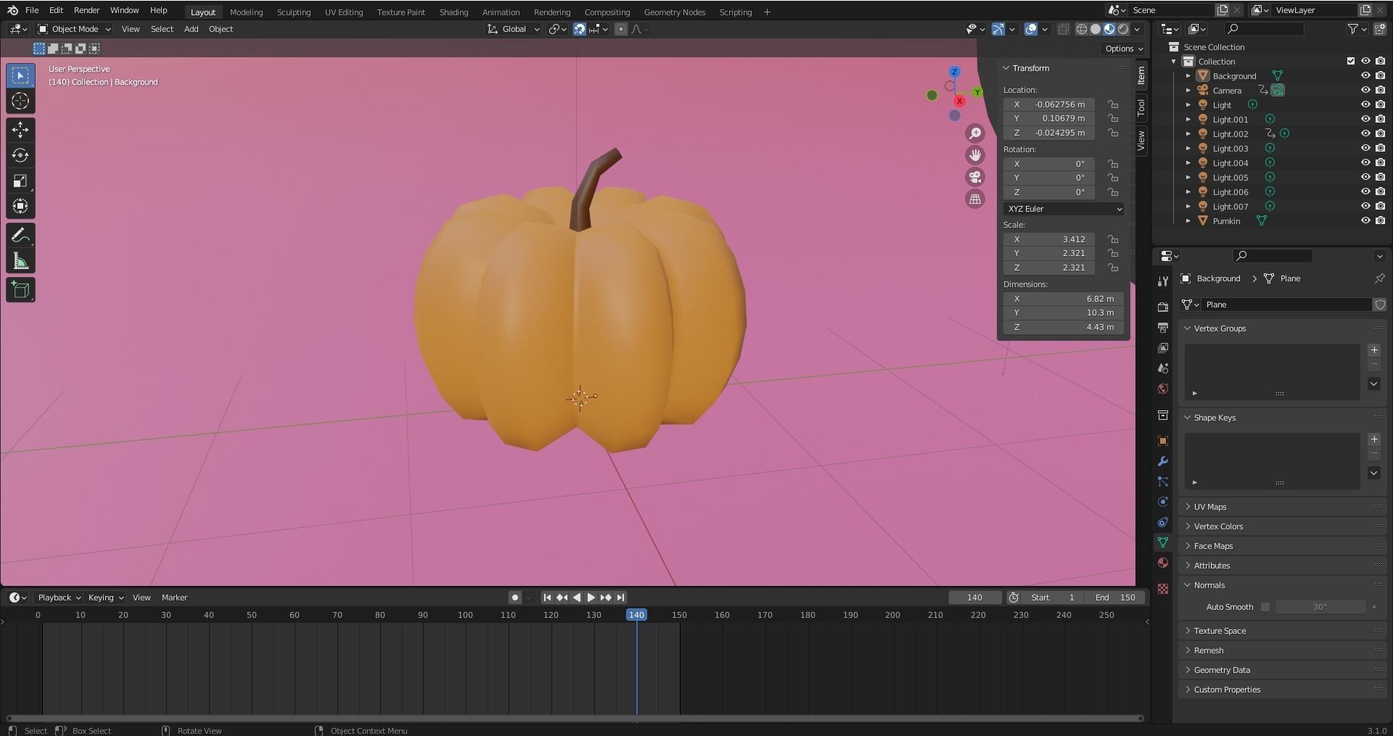Switch to the Shading workspace tab
This screenshot has width=1393, height=736.
(453, 12)
